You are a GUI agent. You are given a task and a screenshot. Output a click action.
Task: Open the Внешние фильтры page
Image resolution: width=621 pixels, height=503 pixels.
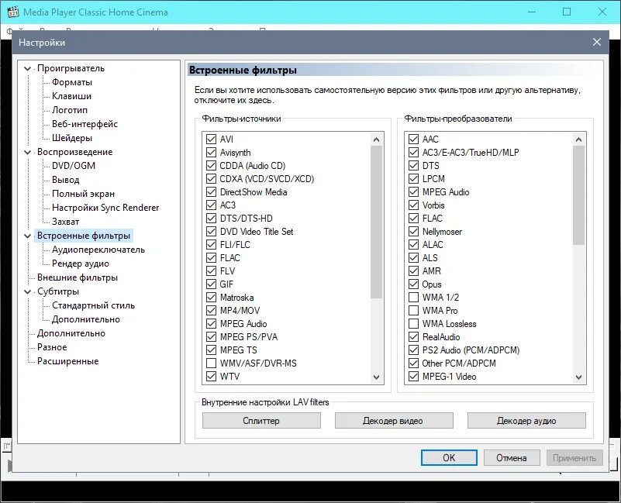78,277
